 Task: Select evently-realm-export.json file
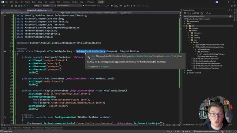(209, 57)
